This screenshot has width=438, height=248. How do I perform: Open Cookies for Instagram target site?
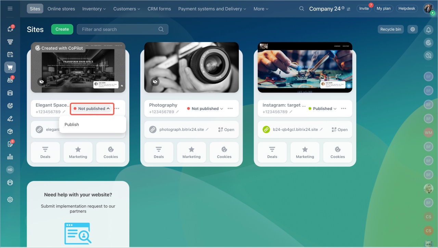[338, 152]
